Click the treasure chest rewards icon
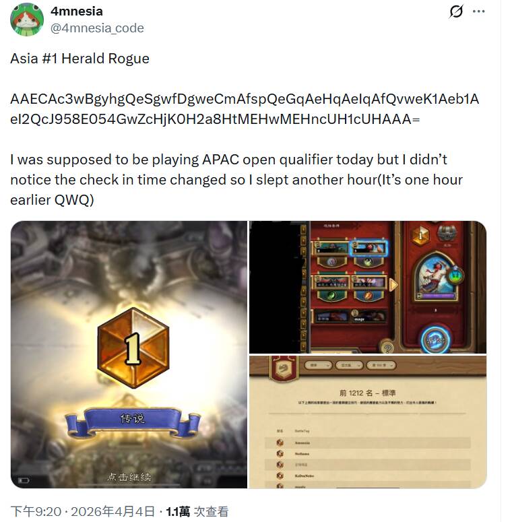Image resolution: width=512 pixels, height=522 pixels. (x=447, y=233)
